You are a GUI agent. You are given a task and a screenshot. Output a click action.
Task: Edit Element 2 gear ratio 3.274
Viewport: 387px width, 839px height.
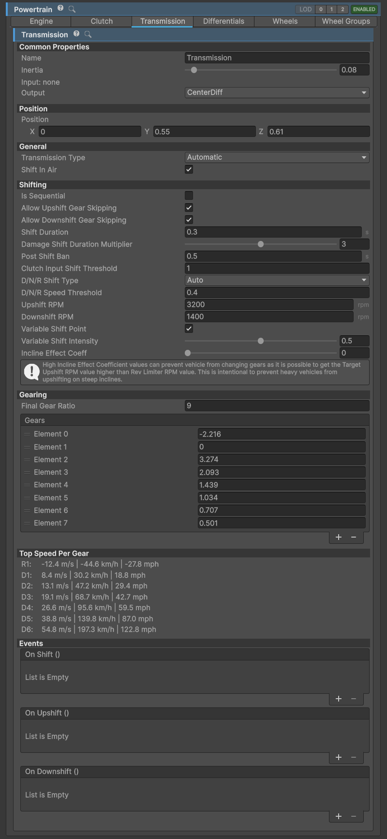[282, 460]
